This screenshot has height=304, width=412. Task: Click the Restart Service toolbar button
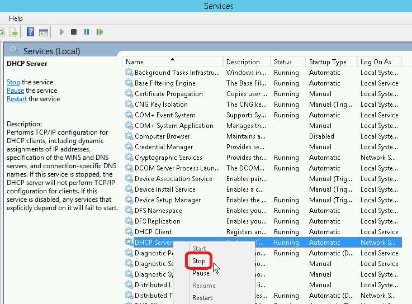click(x=100, y=32)
